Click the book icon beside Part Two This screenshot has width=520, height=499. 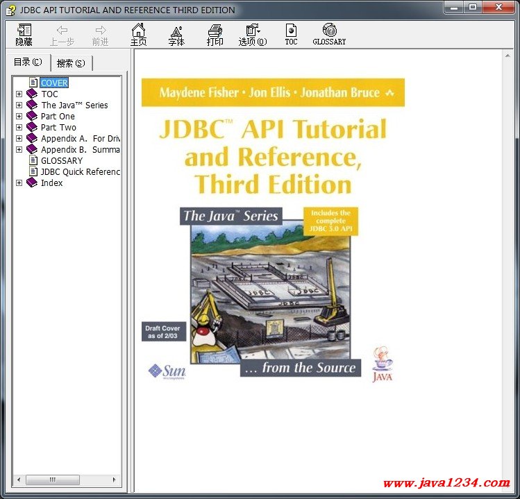click(x=32, y=127)
